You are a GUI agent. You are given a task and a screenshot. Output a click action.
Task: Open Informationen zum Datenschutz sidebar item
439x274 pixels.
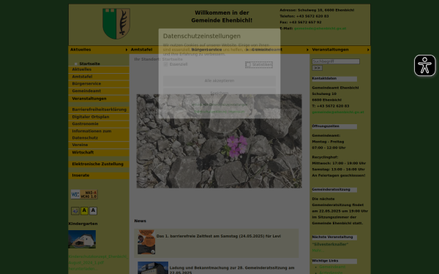tap(99, 134)
